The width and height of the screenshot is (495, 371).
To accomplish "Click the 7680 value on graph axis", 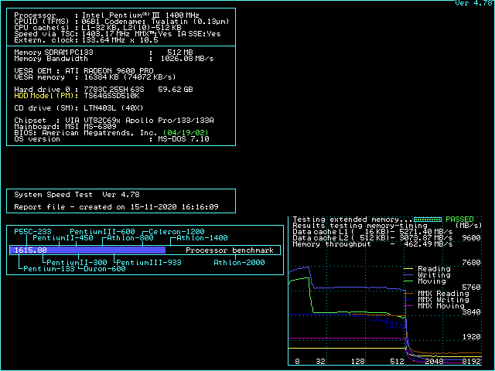I will coord(473,263).
